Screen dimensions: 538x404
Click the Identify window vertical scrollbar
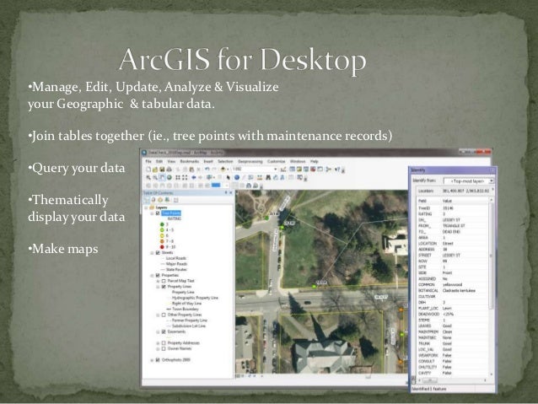point(491,287)
